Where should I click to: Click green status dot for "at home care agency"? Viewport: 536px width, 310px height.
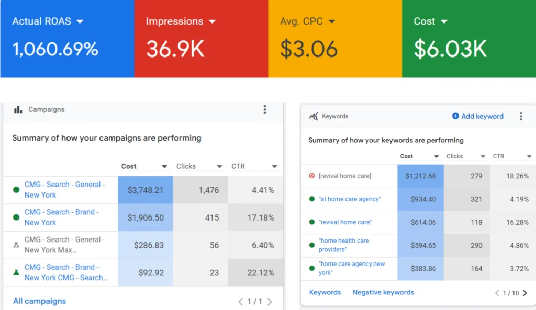coord(312,199)
